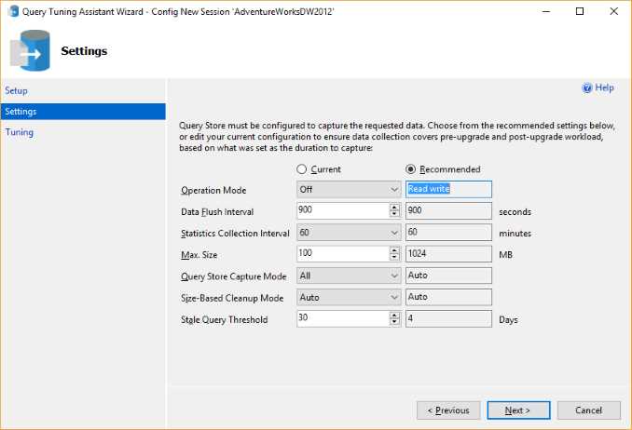Select the Recommended radio button
The image size is (632, 430).
410,169
